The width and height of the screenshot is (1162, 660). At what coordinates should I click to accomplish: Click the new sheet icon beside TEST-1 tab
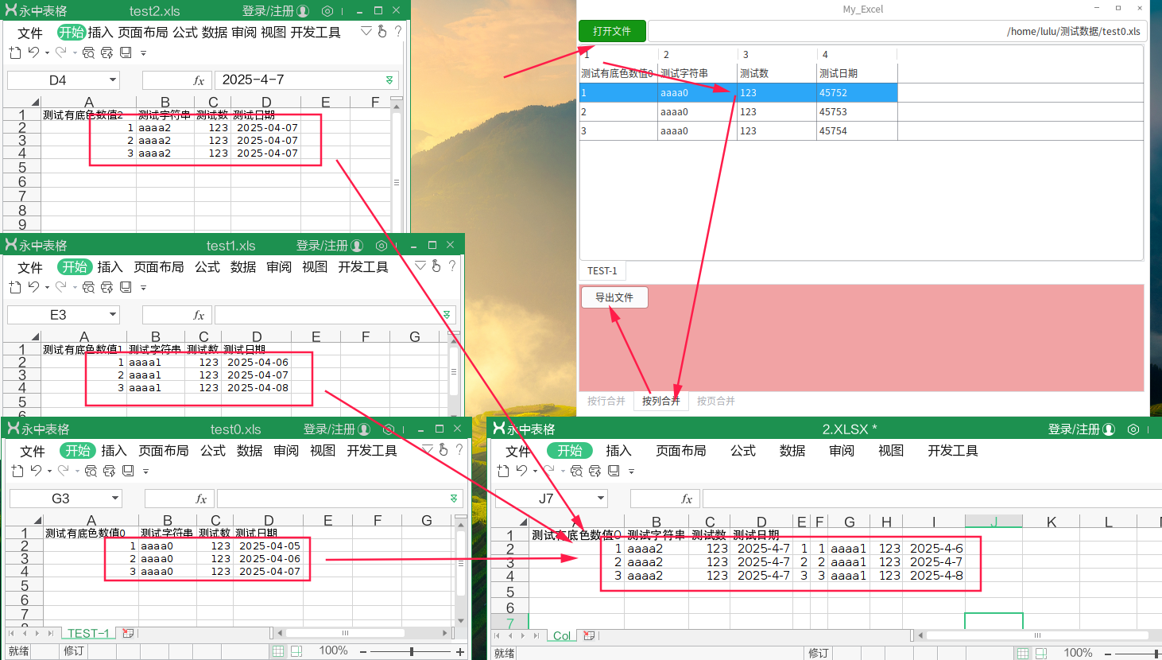click(x=128, y=634)
